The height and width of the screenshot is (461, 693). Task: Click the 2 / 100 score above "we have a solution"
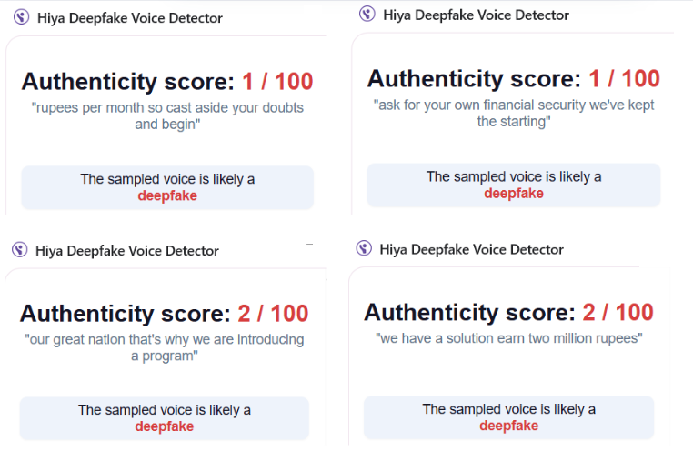[x=618, y=312]
